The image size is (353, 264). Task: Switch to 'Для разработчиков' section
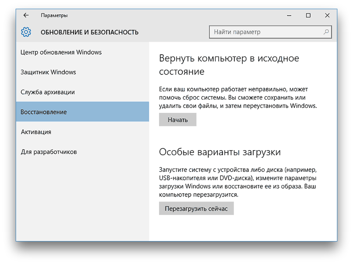[x=49, y=152]
